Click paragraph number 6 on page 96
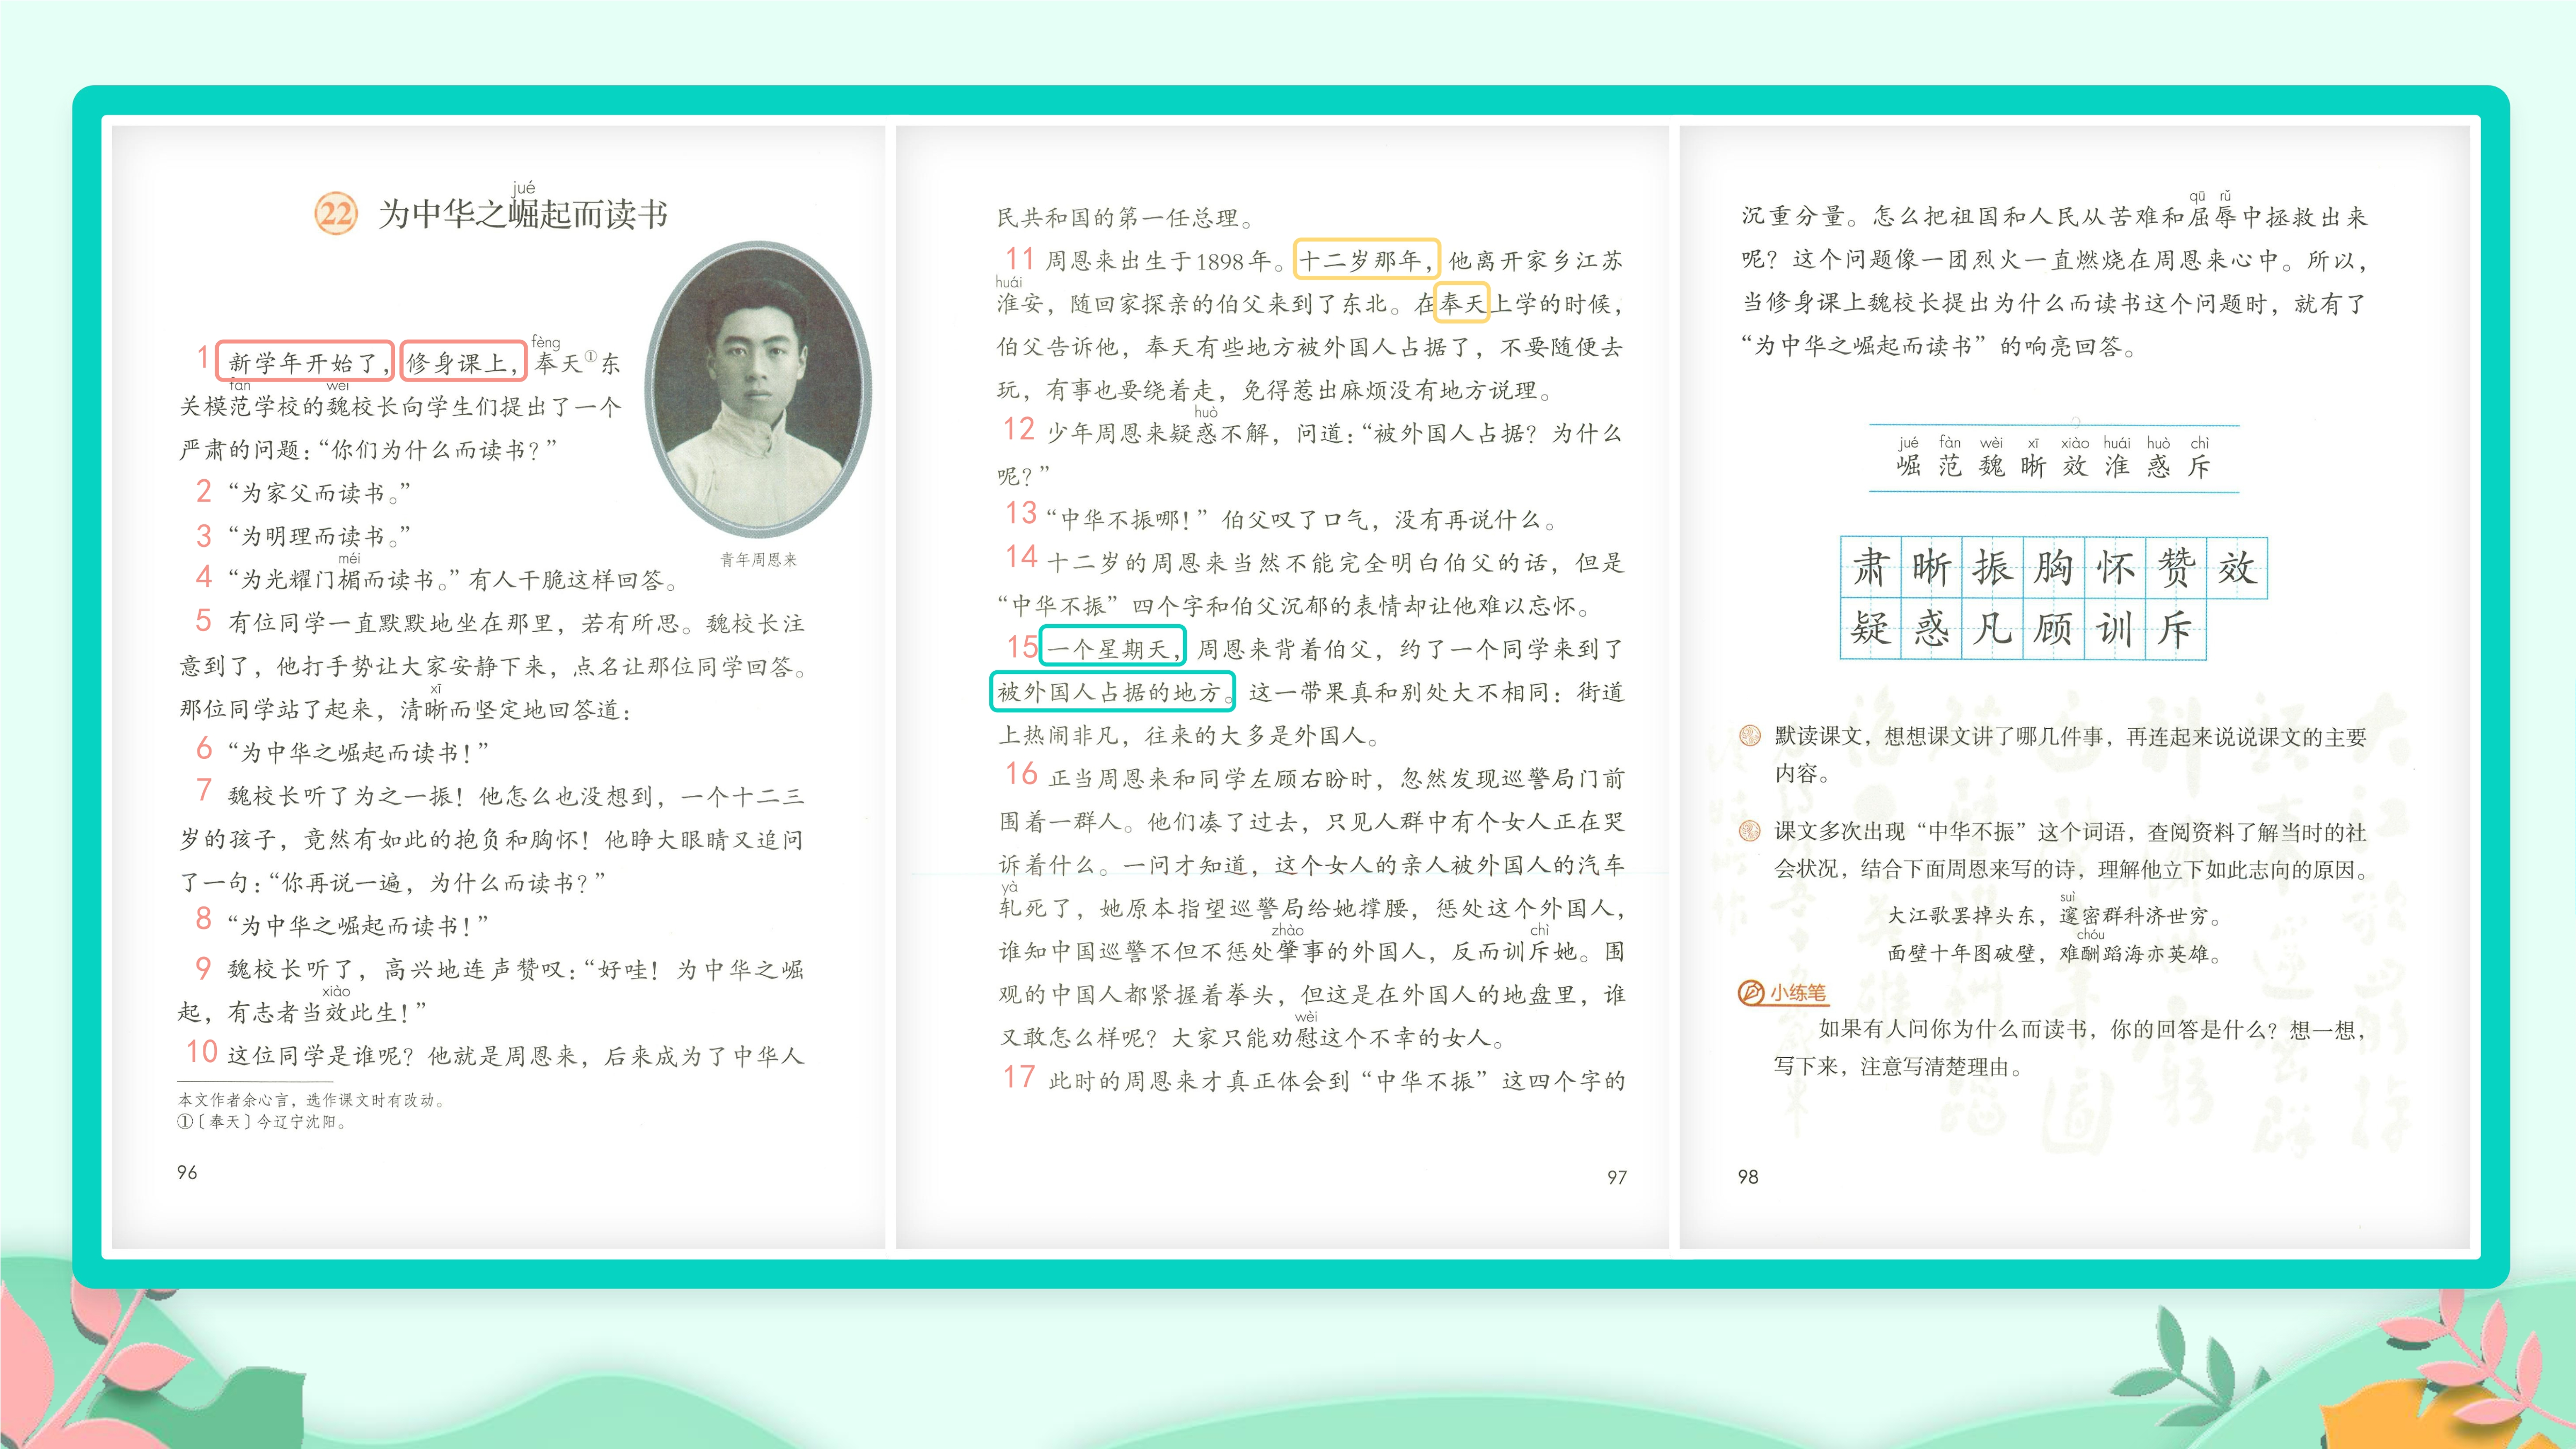 pyautogui.click(x=204, y=749)
